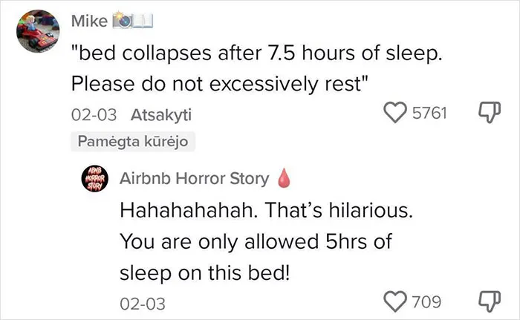The image size is (520, 320).
Task: Click the 709 likes count
Action: tap(427, 302)
